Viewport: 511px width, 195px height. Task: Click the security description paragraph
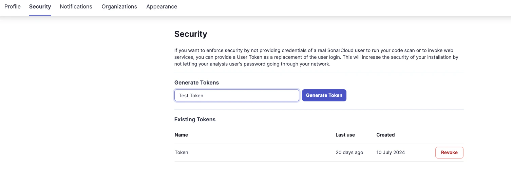pos(318,57)
